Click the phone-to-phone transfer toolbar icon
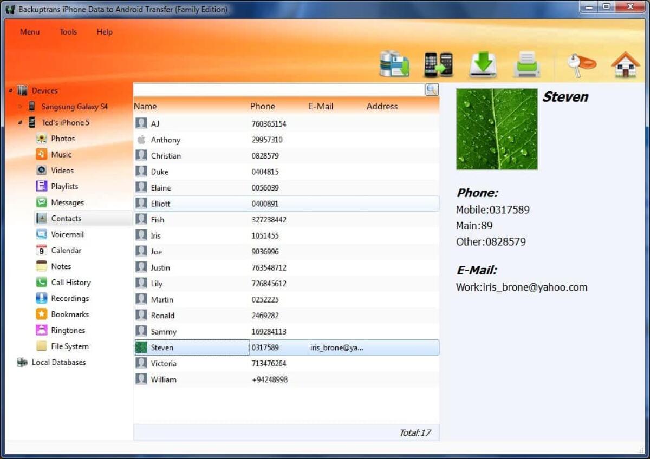The image size is (650, 459). (438, 63)
